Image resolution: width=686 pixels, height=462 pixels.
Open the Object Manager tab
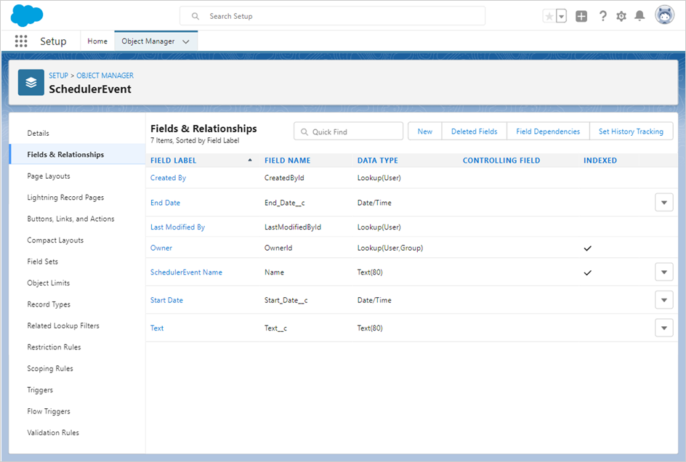click(148, 41)
